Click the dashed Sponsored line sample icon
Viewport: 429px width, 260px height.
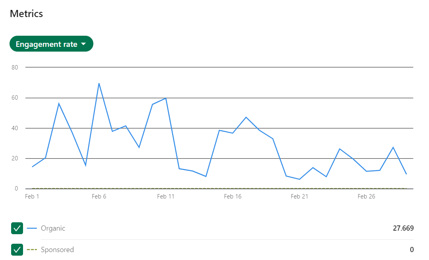[32, 250]
